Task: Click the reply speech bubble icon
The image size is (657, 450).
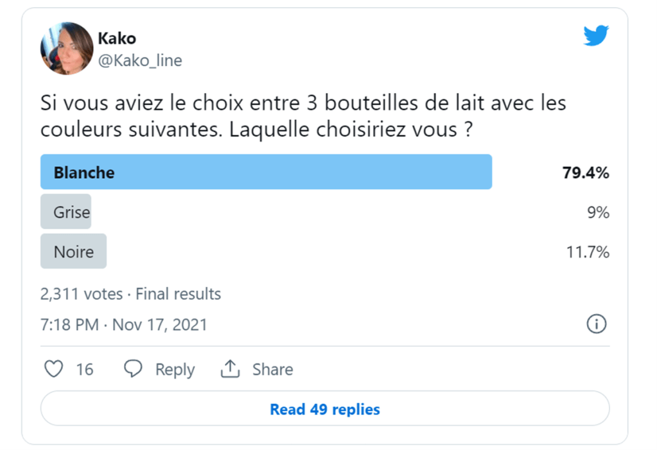Action: (133, 369)
